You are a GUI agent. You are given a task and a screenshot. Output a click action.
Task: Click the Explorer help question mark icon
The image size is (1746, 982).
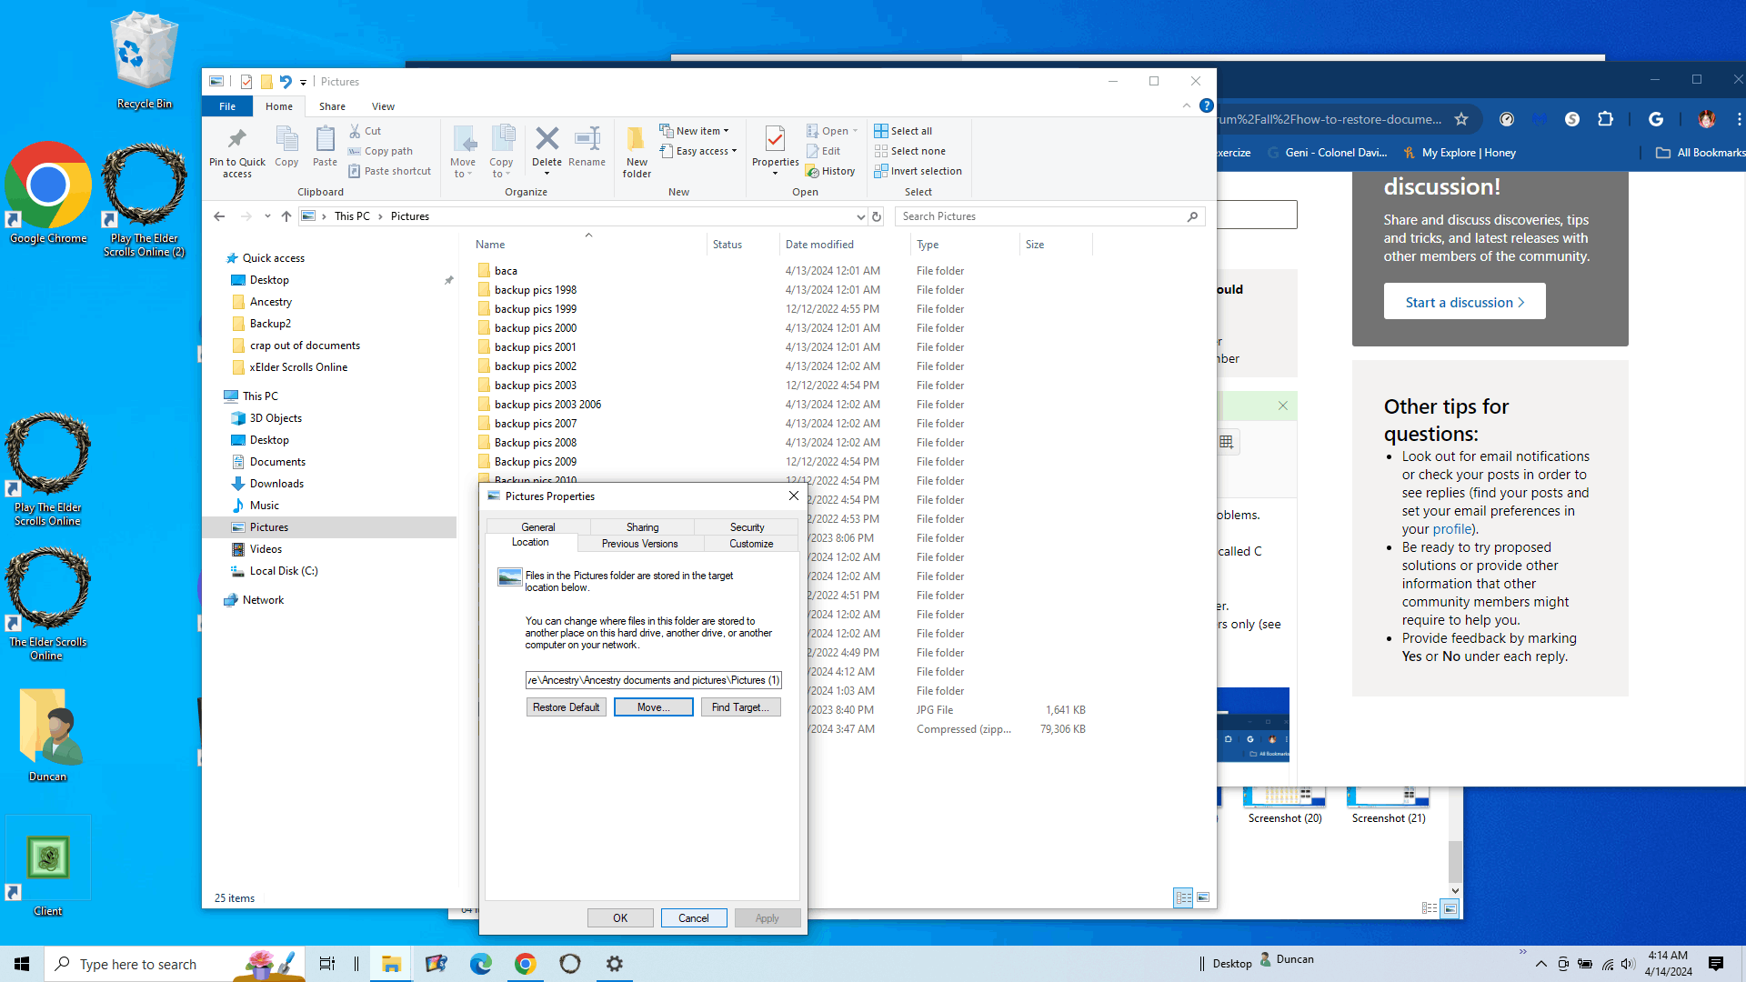click(x=1206, y=105)
